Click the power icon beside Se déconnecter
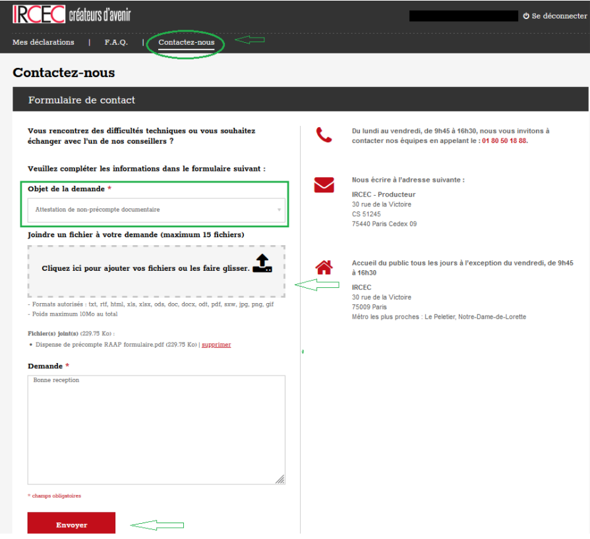Viewport: 590px width, 539px height. click(526, 16)
